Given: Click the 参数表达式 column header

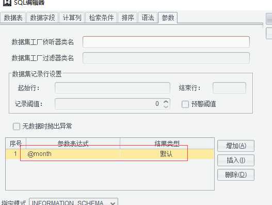Looking at the screenshot, I should [x=73, y=144].
